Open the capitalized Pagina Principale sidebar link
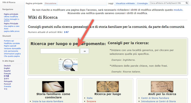 [x=11, y=24]
